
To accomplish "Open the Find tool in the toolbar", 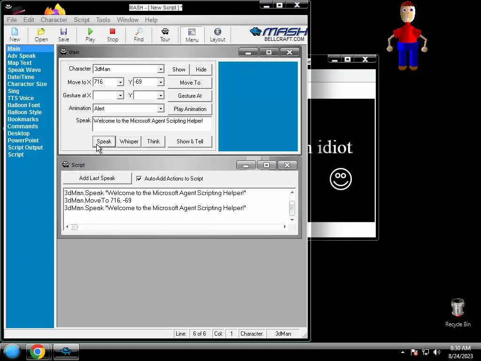I will click(139, 35).
